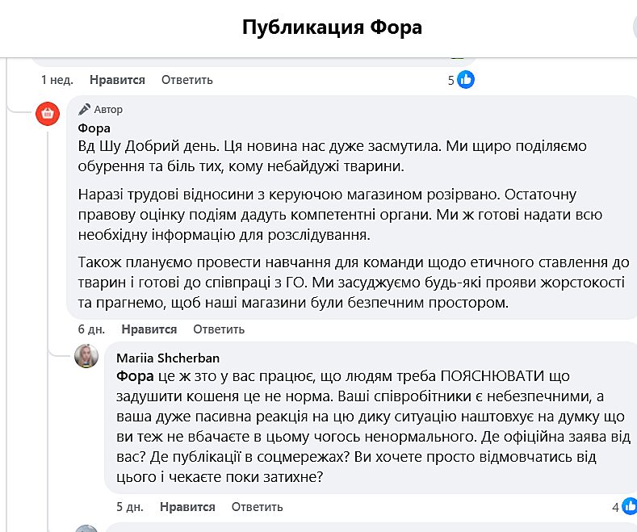The height and width of the screenshot is (532, 637).
Task: Open the Mariia Shcherban name link
Action: pos(168,358)
